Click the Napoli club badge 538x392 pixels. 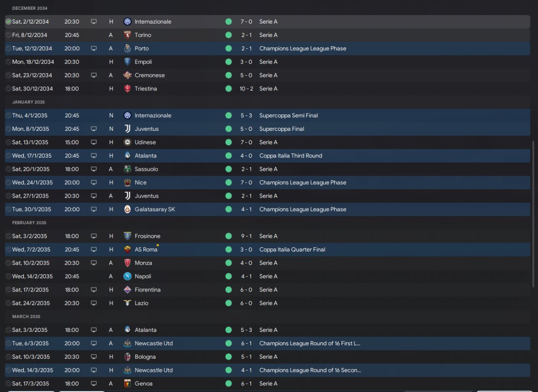pos(127,276)
